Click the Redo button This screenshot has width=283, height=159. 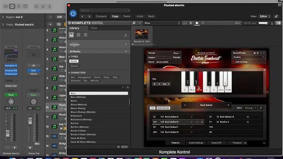(x=151, y=16)
